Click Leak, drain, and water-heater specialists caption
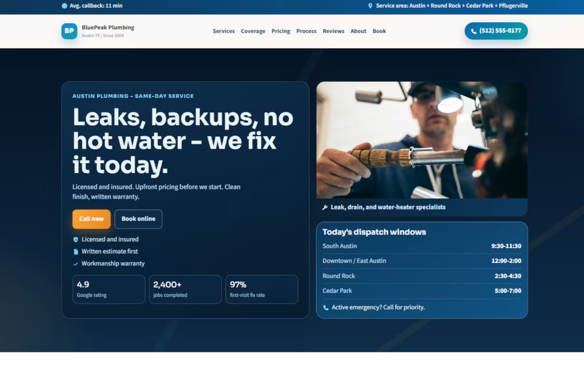This screenshot has width=584, height=365. tap(388, 207)
